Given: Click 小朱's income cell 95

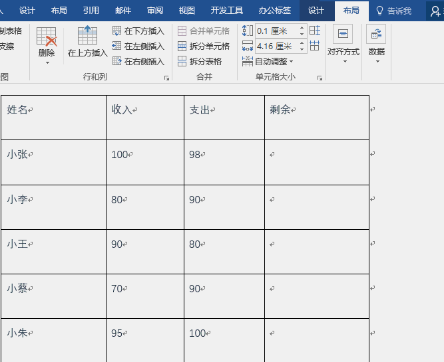Looking at the screenshot, I should (x=145, y=340).
